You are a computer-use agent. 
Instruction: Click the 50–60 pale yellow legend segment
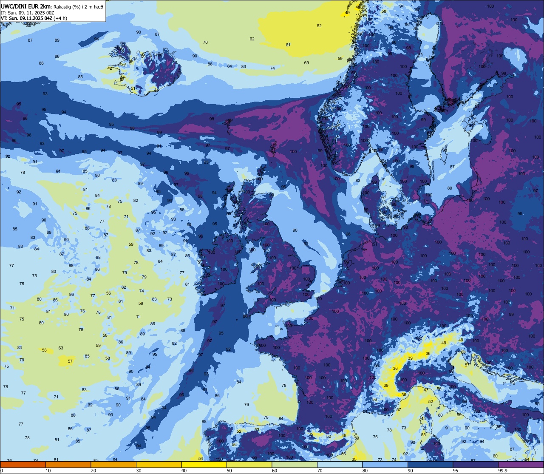(249, 465)
